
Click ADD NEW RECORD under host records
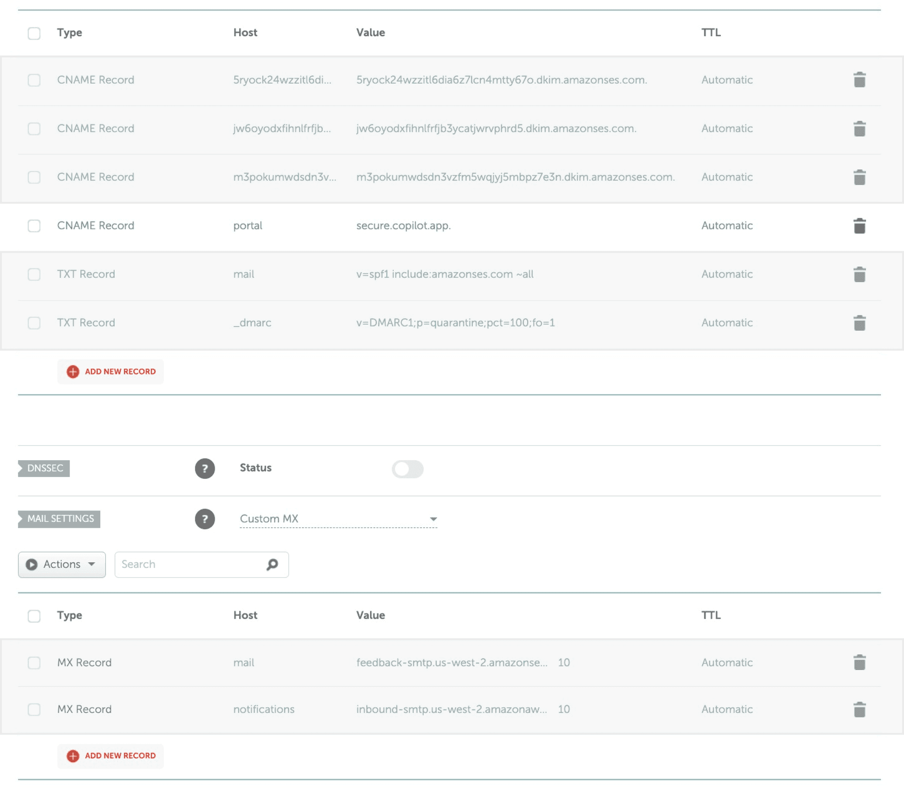(x=110, y=371)
